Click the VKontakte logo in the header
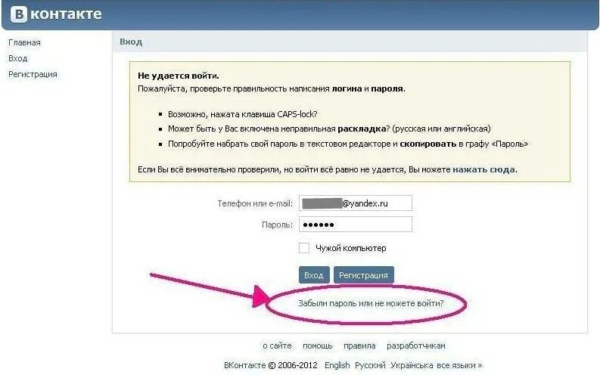The width and height of the screenshot is (600, 375). [56, 14]
